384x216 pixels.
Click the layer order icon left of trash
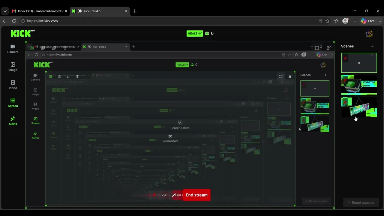(x=54, y=48)
